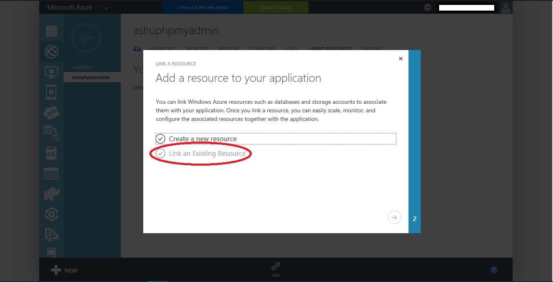Select Link an Existing Resource option

[x=201, y=153]
